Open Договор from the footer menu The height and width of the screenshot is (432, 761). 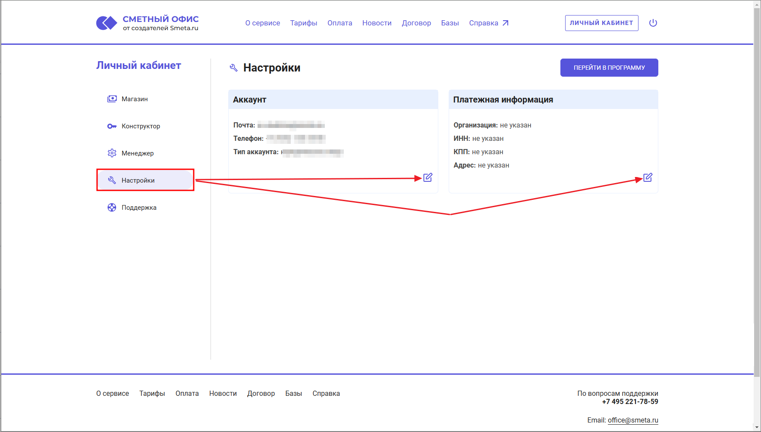pyautogui.click(x=261, y=393)
